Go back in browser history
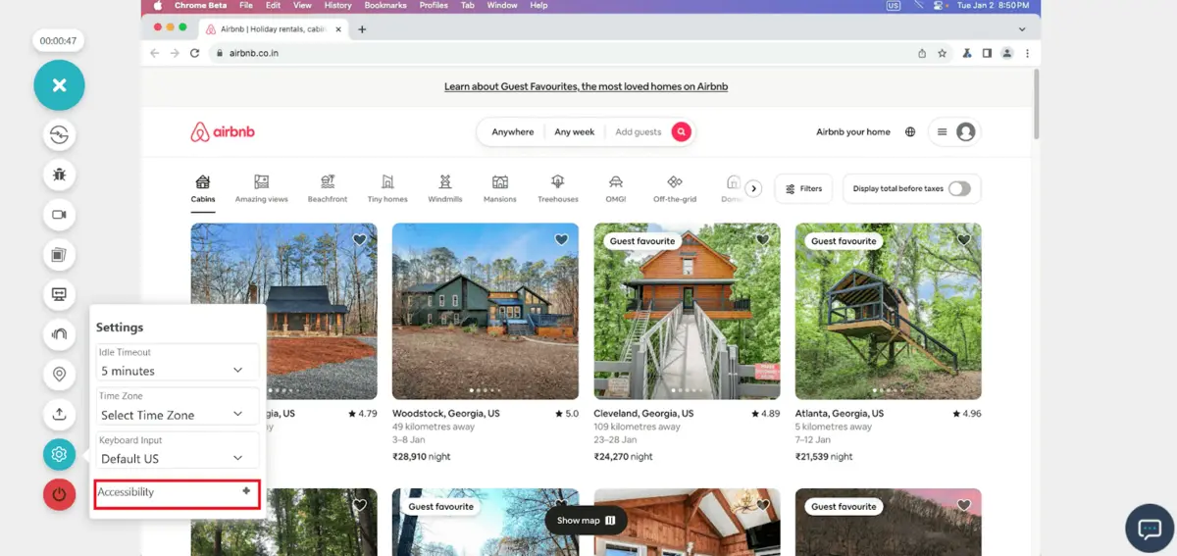 pyautogui.click(x=155, y=53)
